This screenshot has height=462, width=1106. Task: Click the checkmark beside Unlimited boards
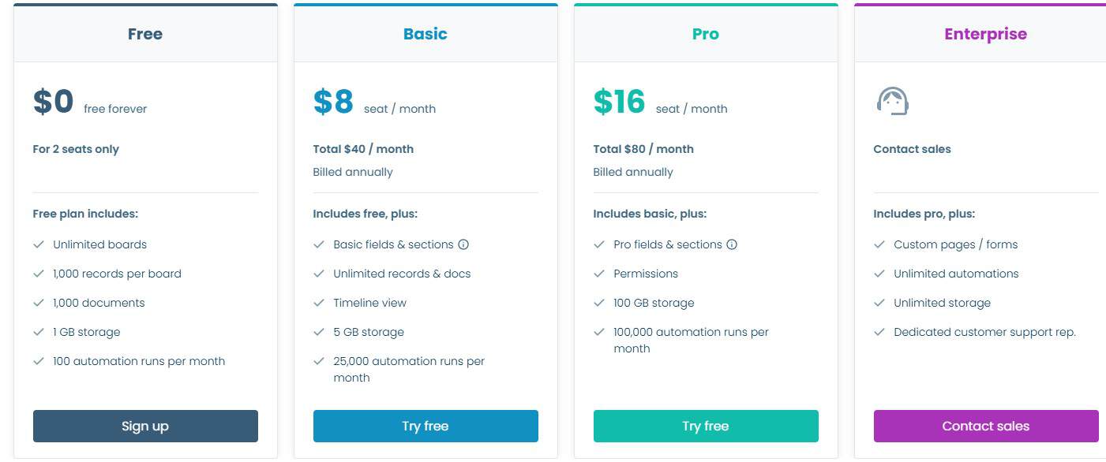(x=38, y=244)
